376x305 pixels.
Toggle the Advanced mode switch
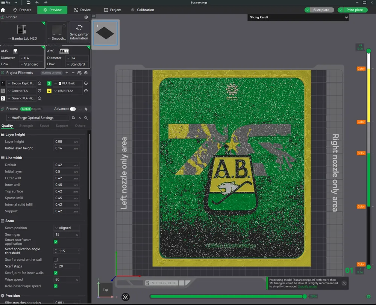coord(73,109)
